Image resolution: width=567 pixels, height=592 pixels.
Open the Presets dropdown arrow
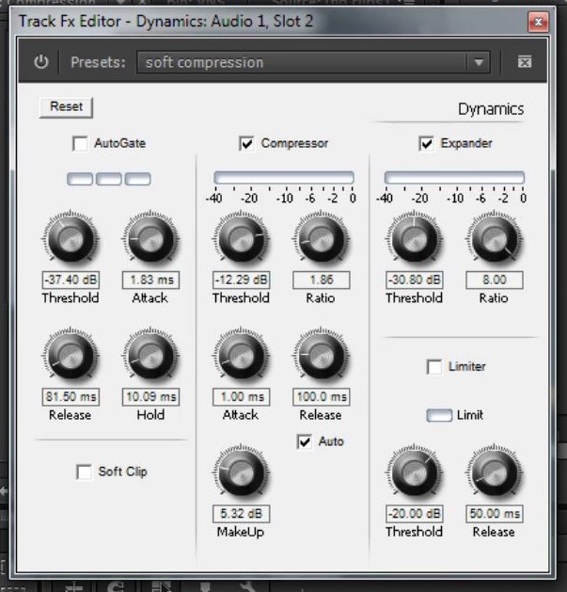pyautogui.click(x=479, y=62)
